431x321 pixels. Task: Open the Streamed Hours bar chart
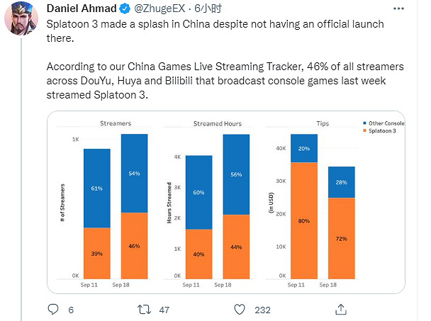coord(208,202)
